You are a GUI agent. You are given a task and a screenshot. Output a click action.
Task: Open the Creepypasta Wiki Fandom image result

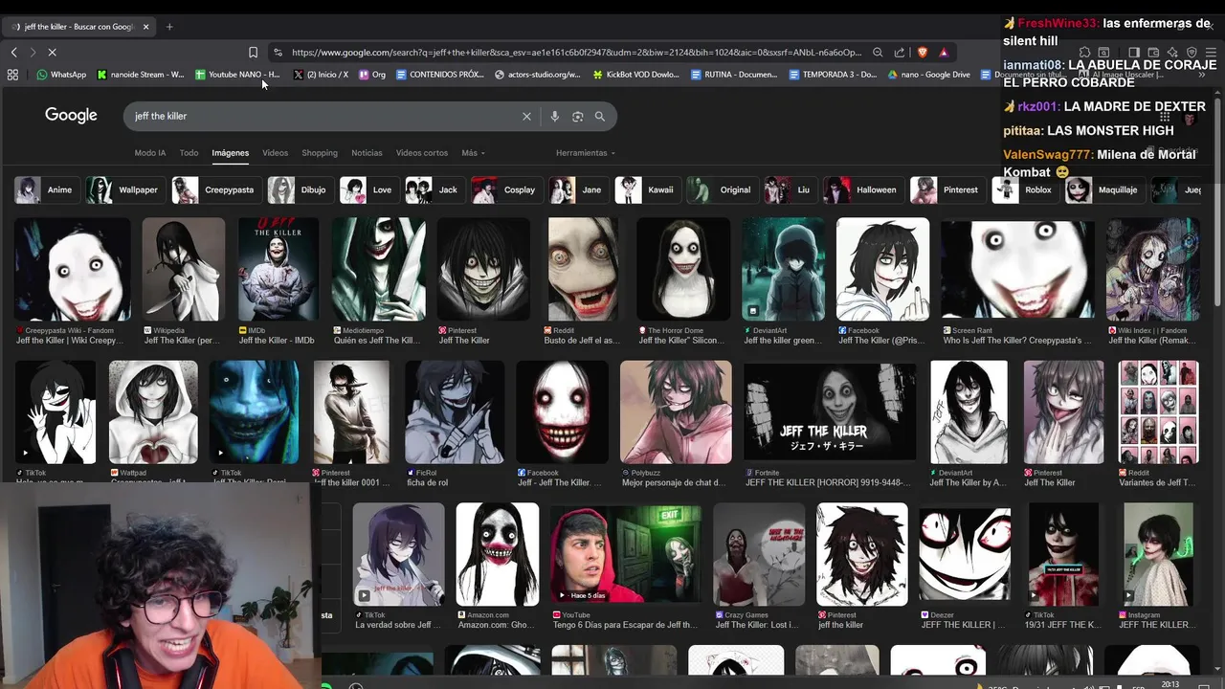[72, 269]
